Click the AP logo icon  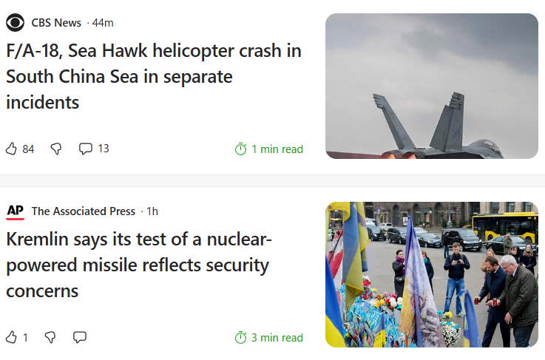[x=16, y=211]
